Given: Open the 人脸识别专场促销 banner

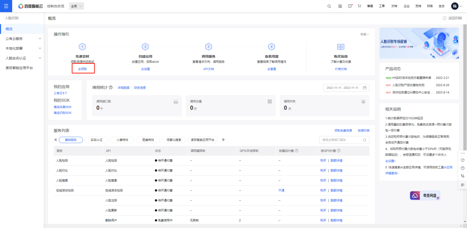Looking at the screenshot, I should [419, 43].
